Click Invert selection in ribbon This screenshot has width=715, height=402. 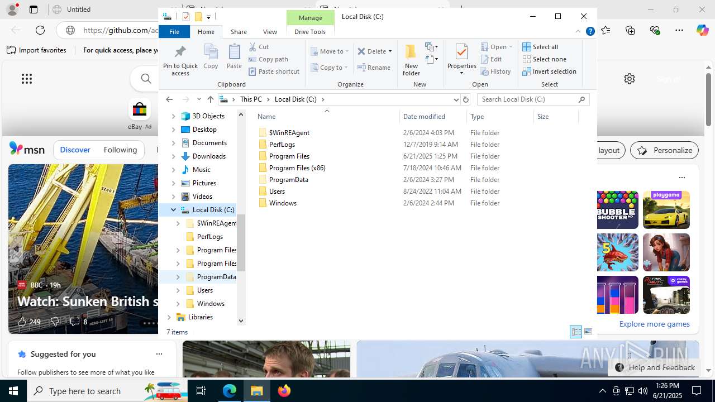pyautogui.click(x=549, y=71)
